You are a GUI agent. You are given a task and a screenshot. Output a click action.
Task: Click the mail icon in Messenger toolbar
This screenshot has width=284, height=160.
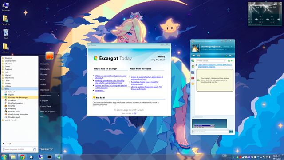point(193,56)
